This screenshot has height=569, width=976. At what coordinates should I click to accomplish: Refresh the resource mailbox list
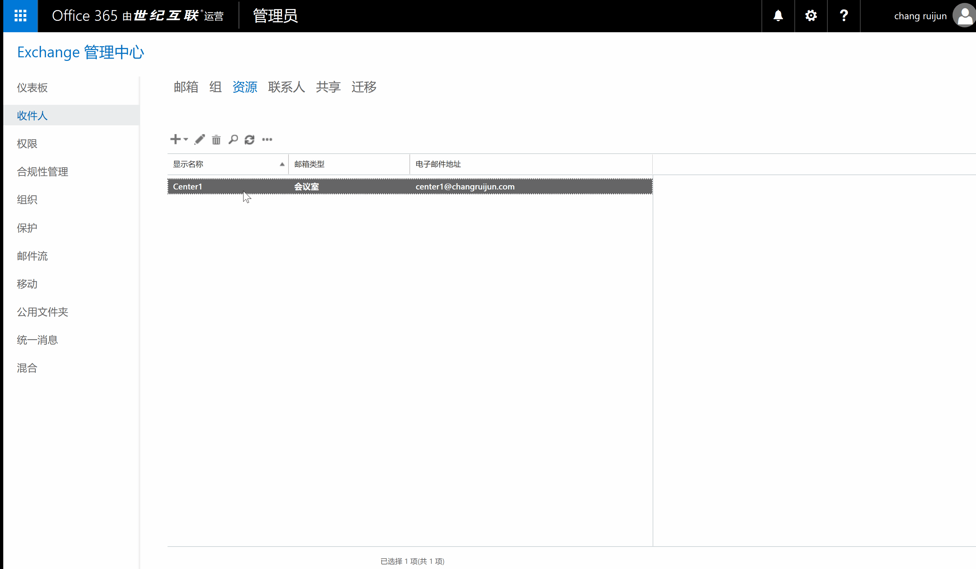pos(250,140)
